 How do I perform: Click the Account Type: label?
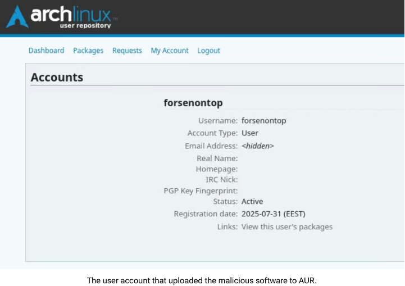click(x=212, y=133)
